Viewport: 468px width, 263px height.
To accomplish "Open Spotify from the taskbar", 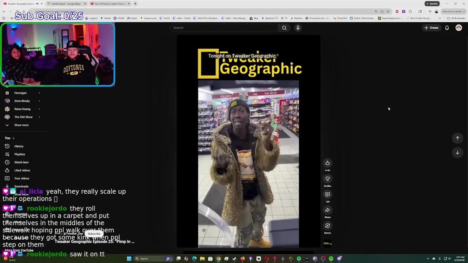I will click(x=299, y=259).
